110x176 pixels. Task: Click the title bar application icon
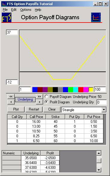click(x=4, y=4)
